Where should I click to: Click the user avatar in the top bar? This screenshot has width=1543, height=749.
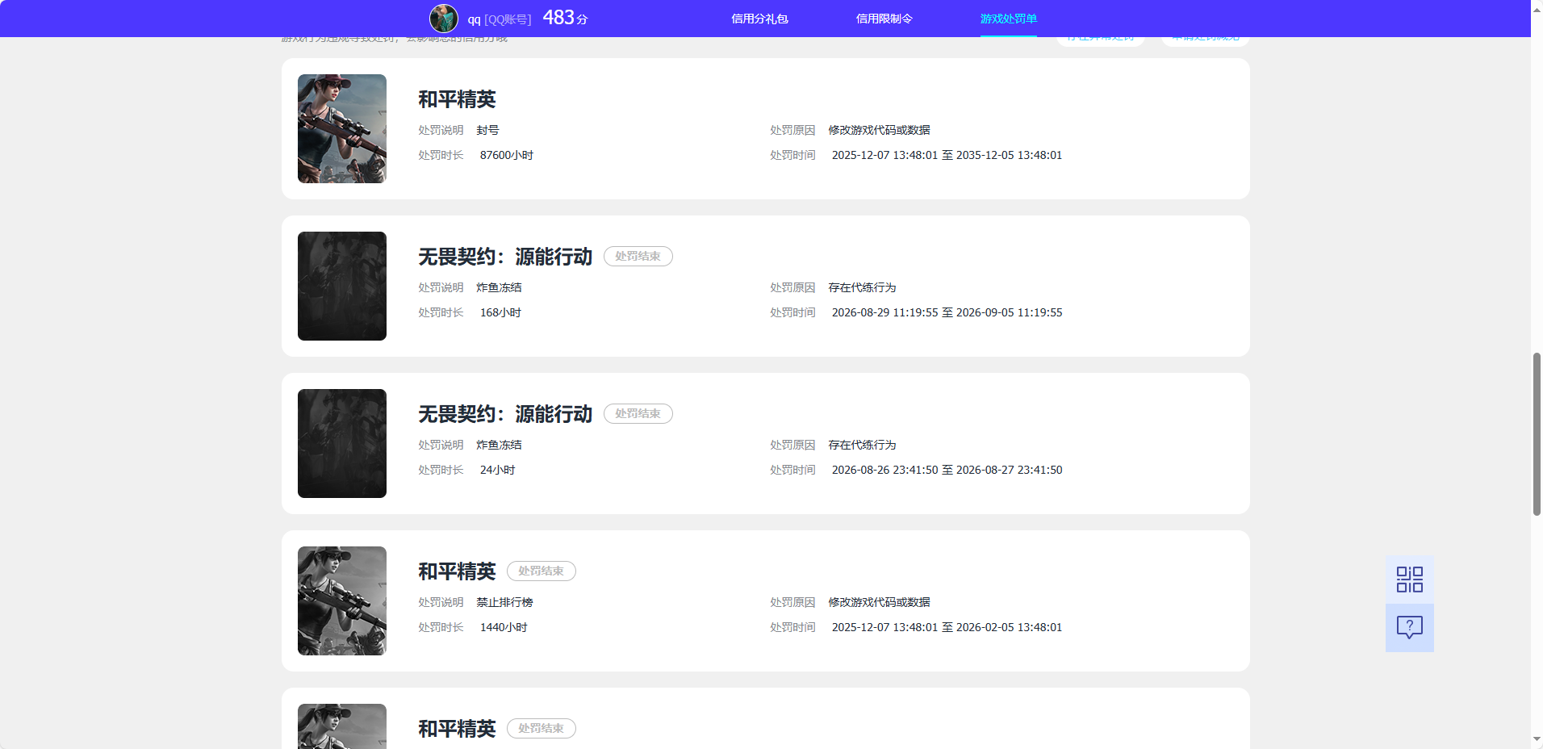pyautogui.click(x=443, y=19)
